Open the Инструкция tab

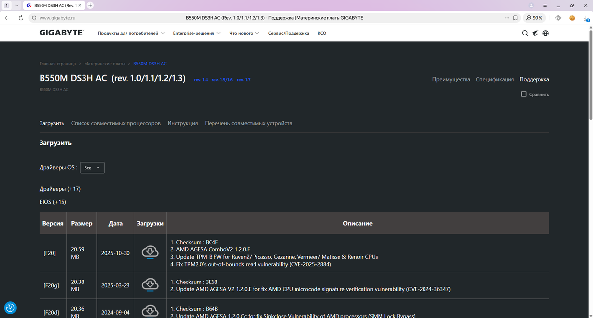pyautogui.click(x=183, y=123)
